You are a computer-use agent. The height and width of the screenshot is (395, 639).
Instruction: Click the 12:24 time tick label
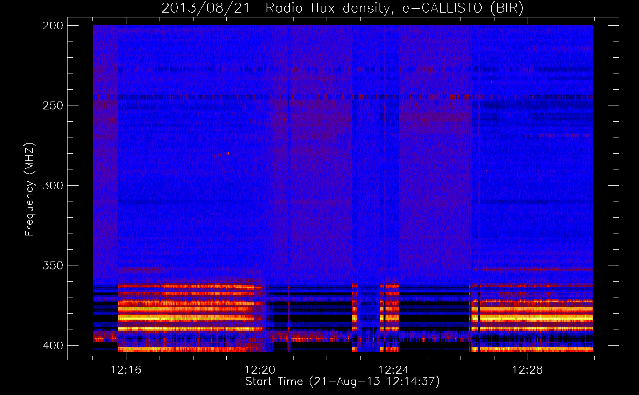[394, 370]
